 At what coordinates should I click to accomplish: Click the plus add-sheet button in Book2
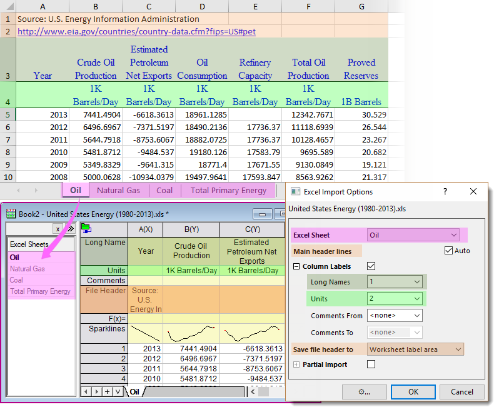[x=108, y=391]
